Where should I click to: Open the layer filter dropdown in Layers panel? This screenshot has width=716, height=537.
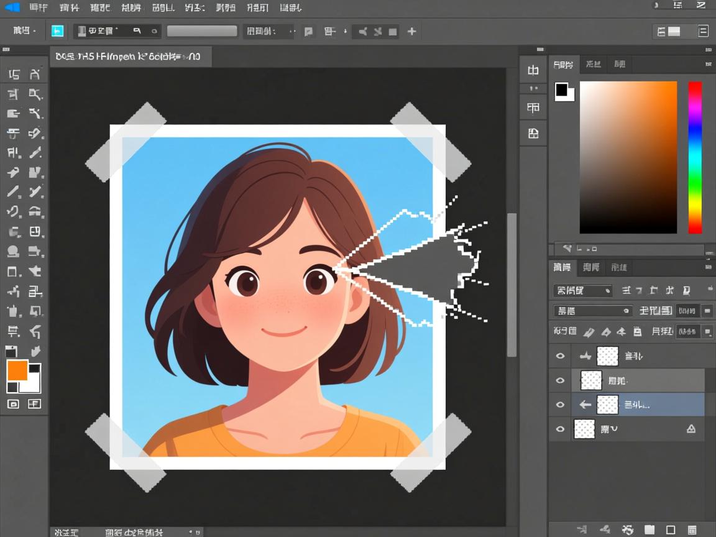click(x=582, y=290)
